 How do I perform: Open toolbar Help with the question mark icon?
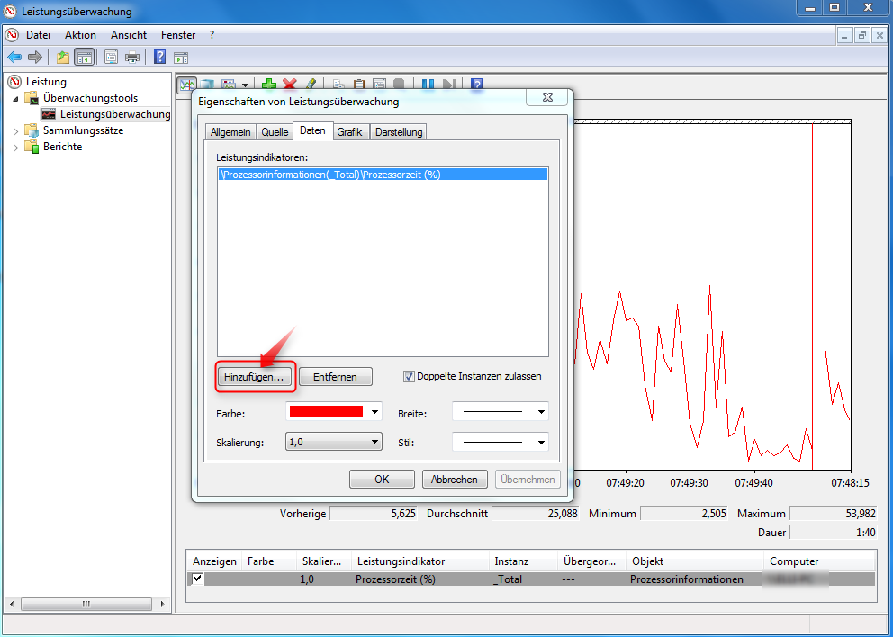475,84
